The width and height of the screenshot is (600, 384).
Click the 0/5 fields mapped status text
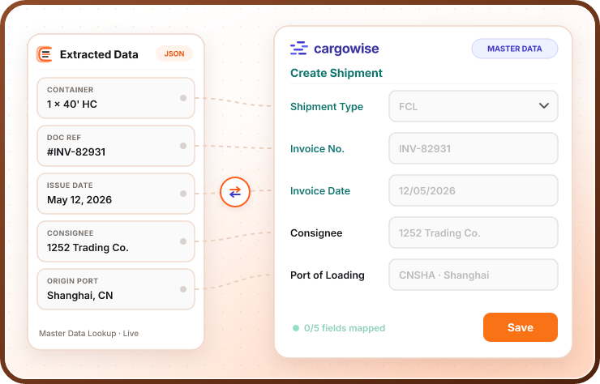point(345,328)
